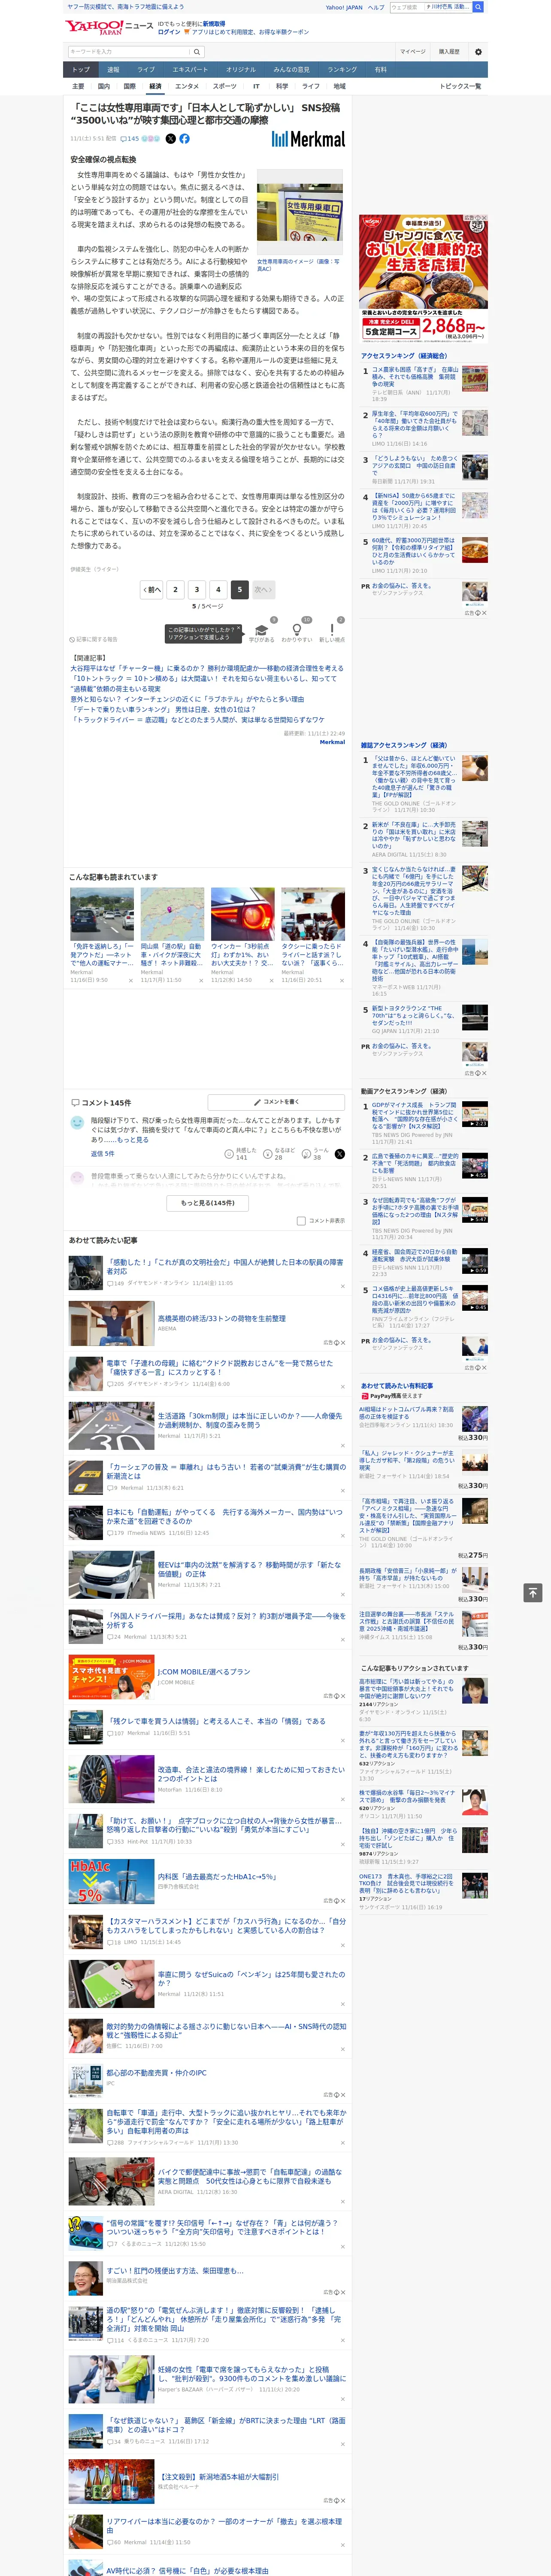
Task: Open the 145 comments counter under headline
Action: tap(129, 139)
